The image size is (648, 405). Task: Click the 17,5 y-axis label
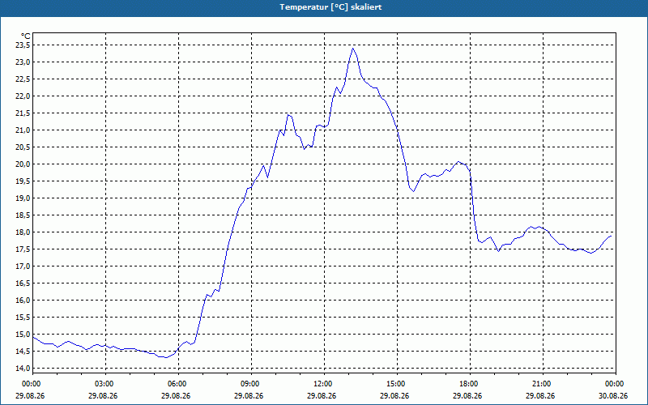23,249
